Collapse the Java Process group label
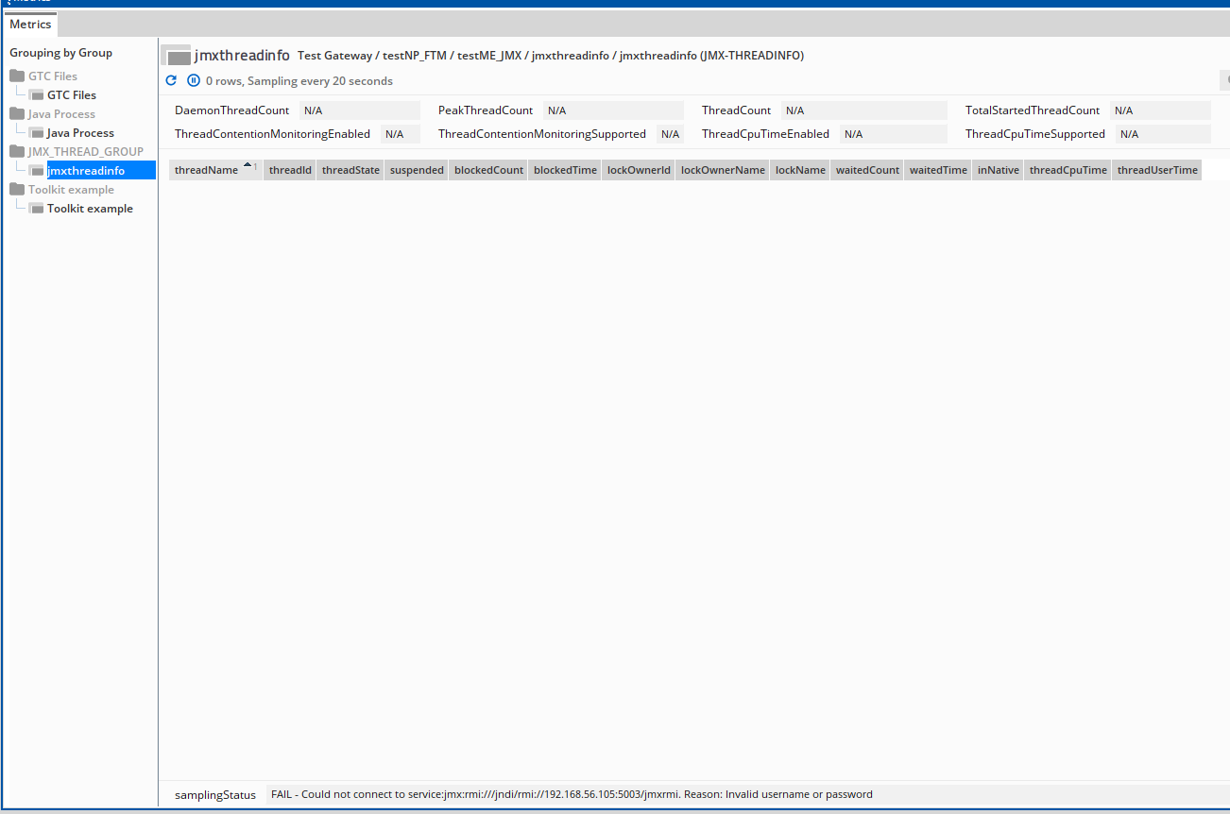Screen dimensions: 1230x814 click(x=61, y=113)
